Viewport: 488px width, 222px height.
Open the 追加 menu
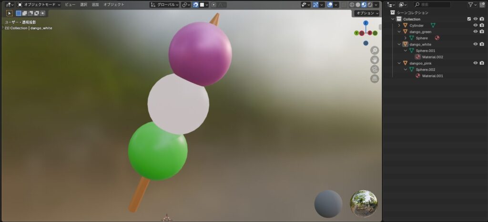pyautogui.click(x=95, y=5)
